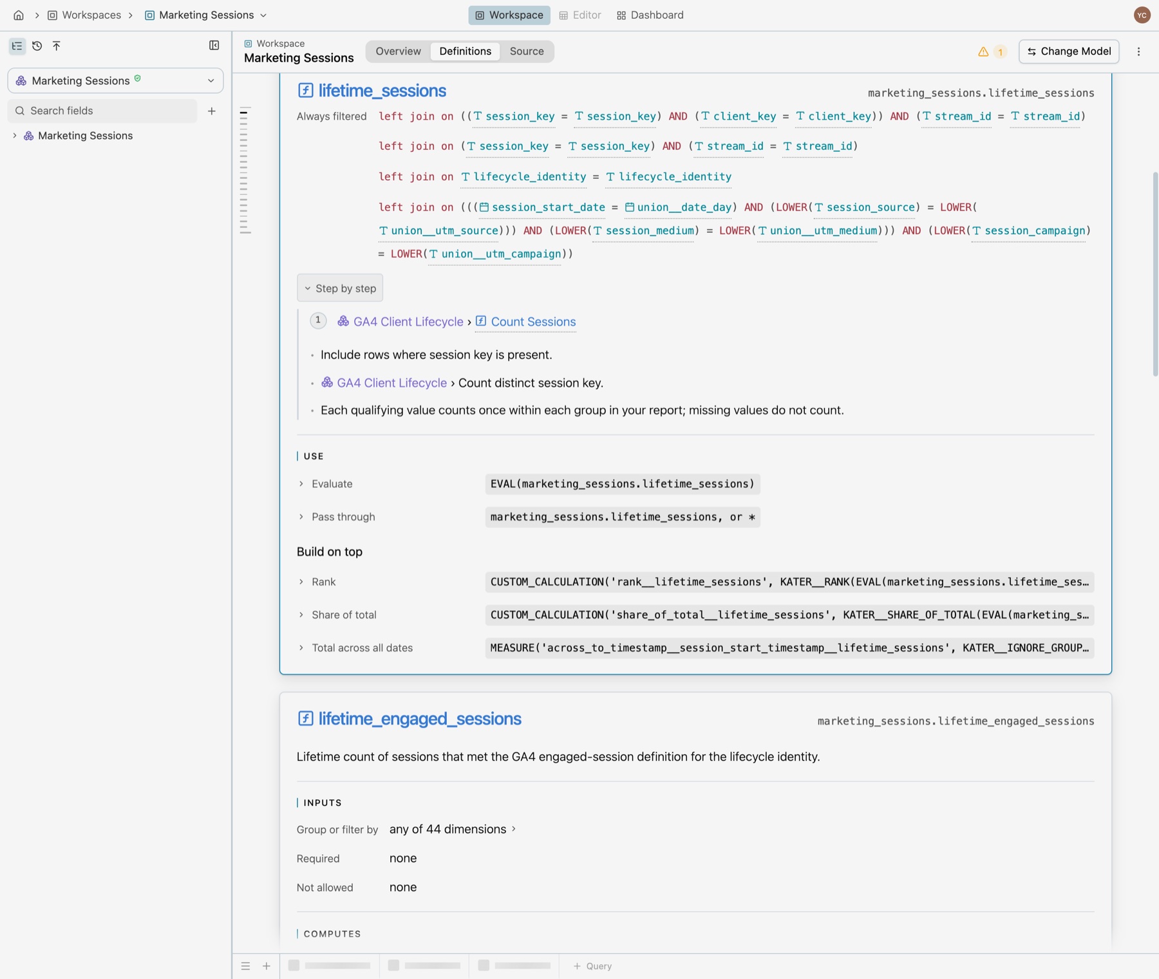Screen dimensions: 1159x979
Task: Collapse the Step by step section
Action: 339,288
